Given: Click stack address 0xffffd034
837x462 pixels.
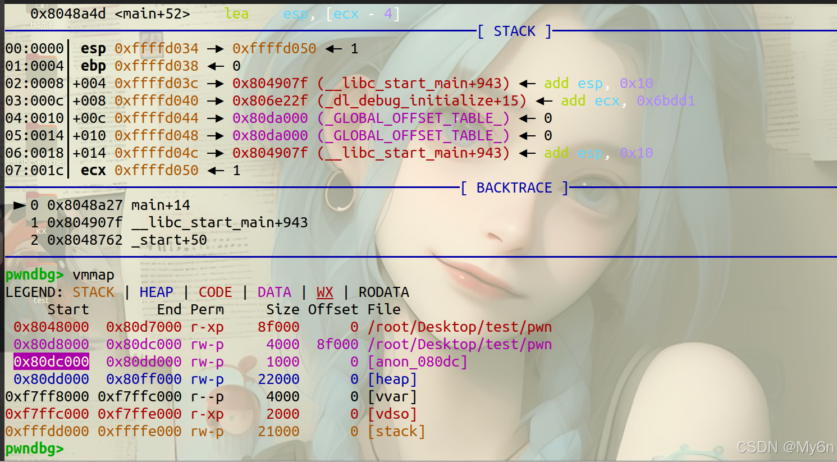Looking at the screenshot, I should coord(157,49).
